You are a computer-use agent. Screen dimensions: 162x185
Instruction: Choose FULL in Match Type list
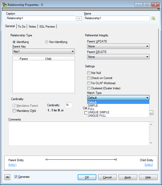click(118, 109)
